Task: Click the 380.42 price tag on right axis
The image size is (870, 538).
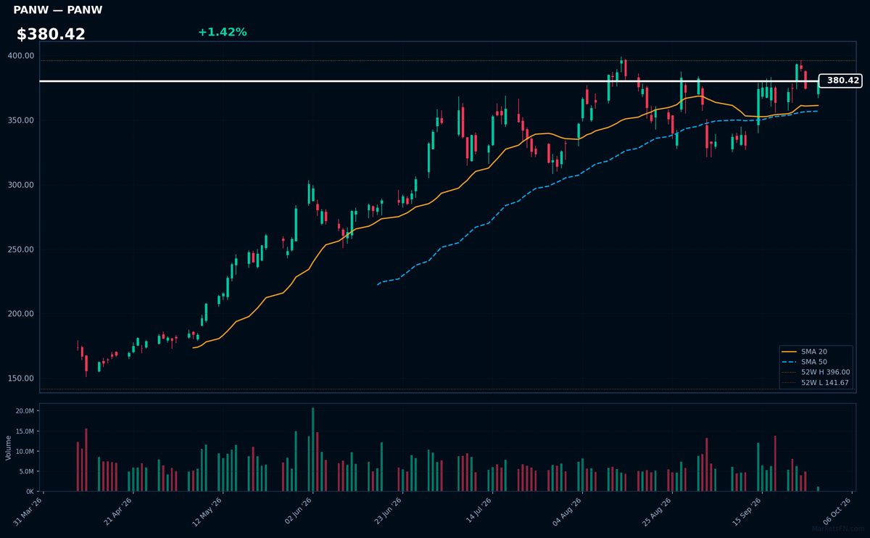Action: [x=840, y=80]
